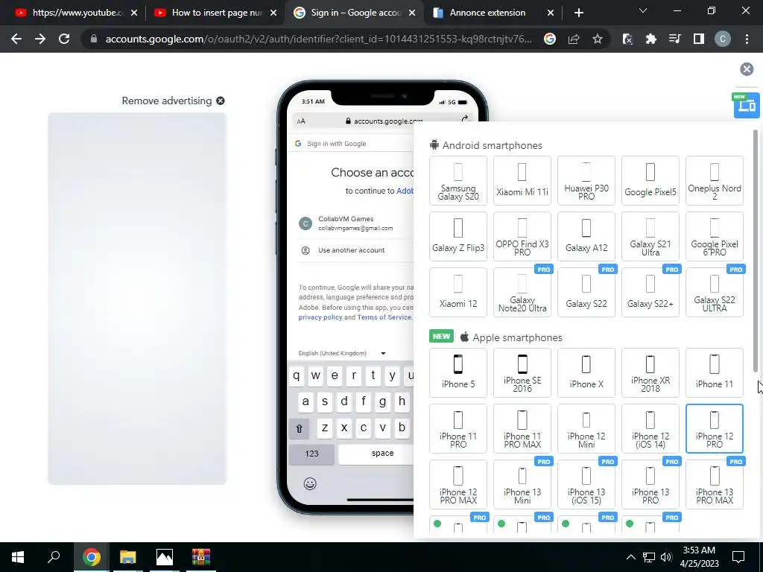Toggle Chrome side panel
Viewport: 763px width, 572px height.
[699, 39]
